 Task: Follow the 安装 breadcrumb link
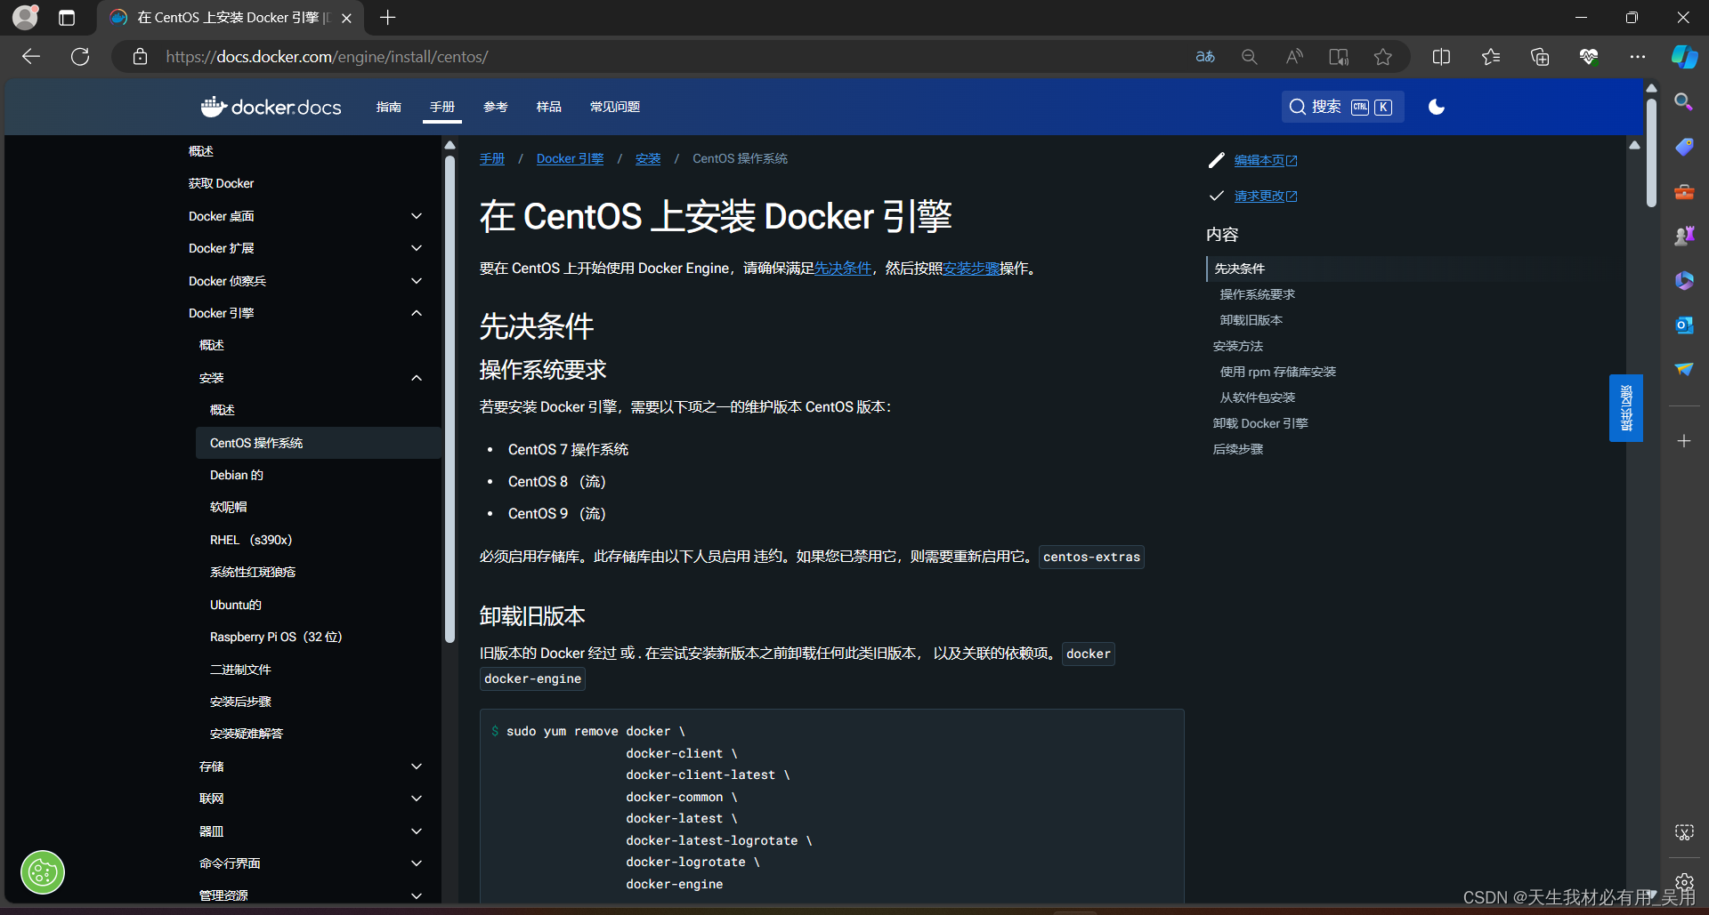coord(648,158)
